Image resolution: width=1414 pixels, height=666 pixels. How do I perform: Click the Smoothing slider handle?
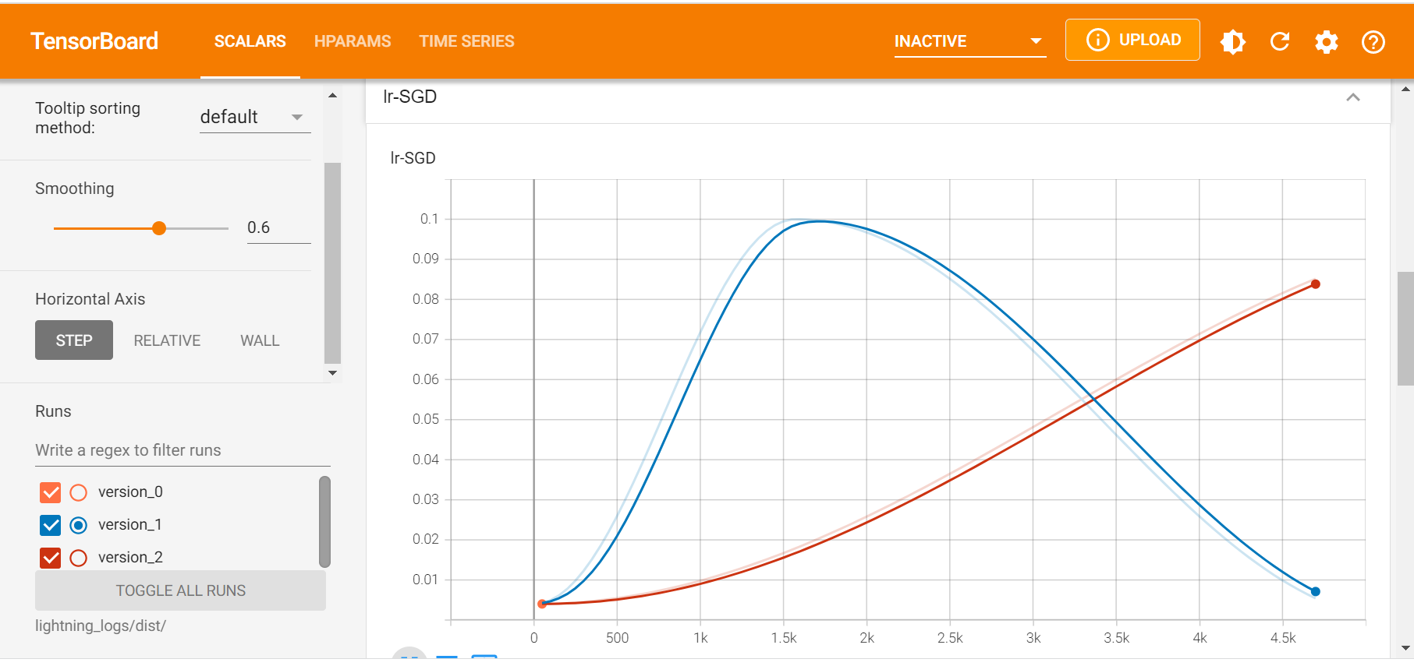point(159,228)
